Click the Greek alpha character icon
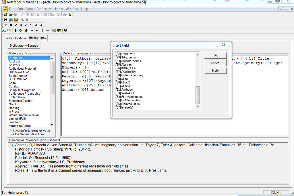The height and width of the screenshot is (196, 294). 36,25
